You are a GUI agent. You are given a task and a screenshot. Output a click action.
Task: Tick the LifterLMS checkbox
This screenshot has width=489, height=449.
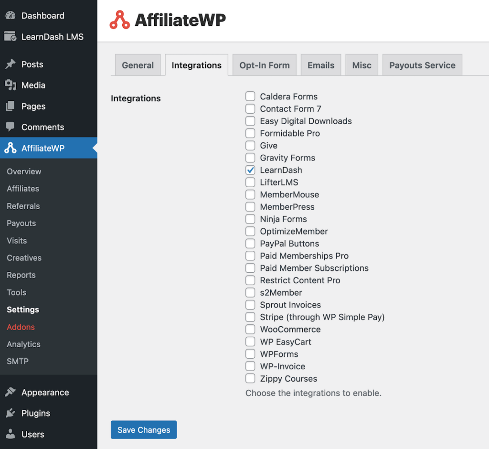250,182
